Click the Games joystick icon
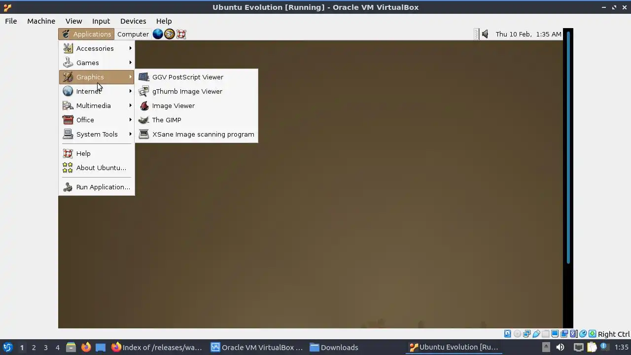Image resolution: width=631 pixels, height=355 pixels. click(68, 63)
